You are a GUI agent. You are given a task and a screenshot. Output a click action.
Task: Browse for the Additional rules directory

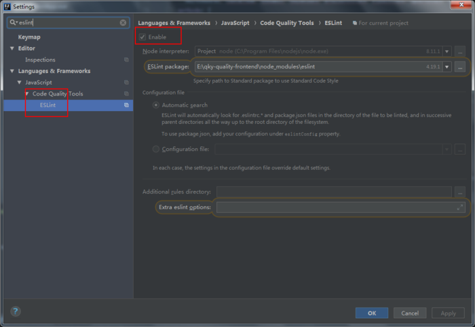[x=461, y=192]
